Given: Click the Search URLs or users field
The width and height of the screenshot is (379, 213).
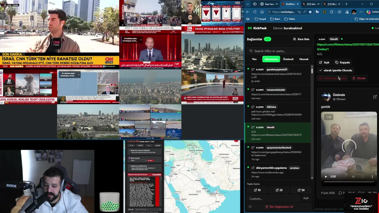Looking at the screenshot, I should coord(279,51).
